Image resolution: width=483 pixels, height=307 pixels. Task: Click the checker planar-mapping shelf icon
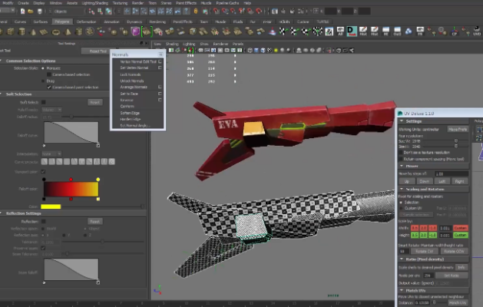[x=283, y=31]
